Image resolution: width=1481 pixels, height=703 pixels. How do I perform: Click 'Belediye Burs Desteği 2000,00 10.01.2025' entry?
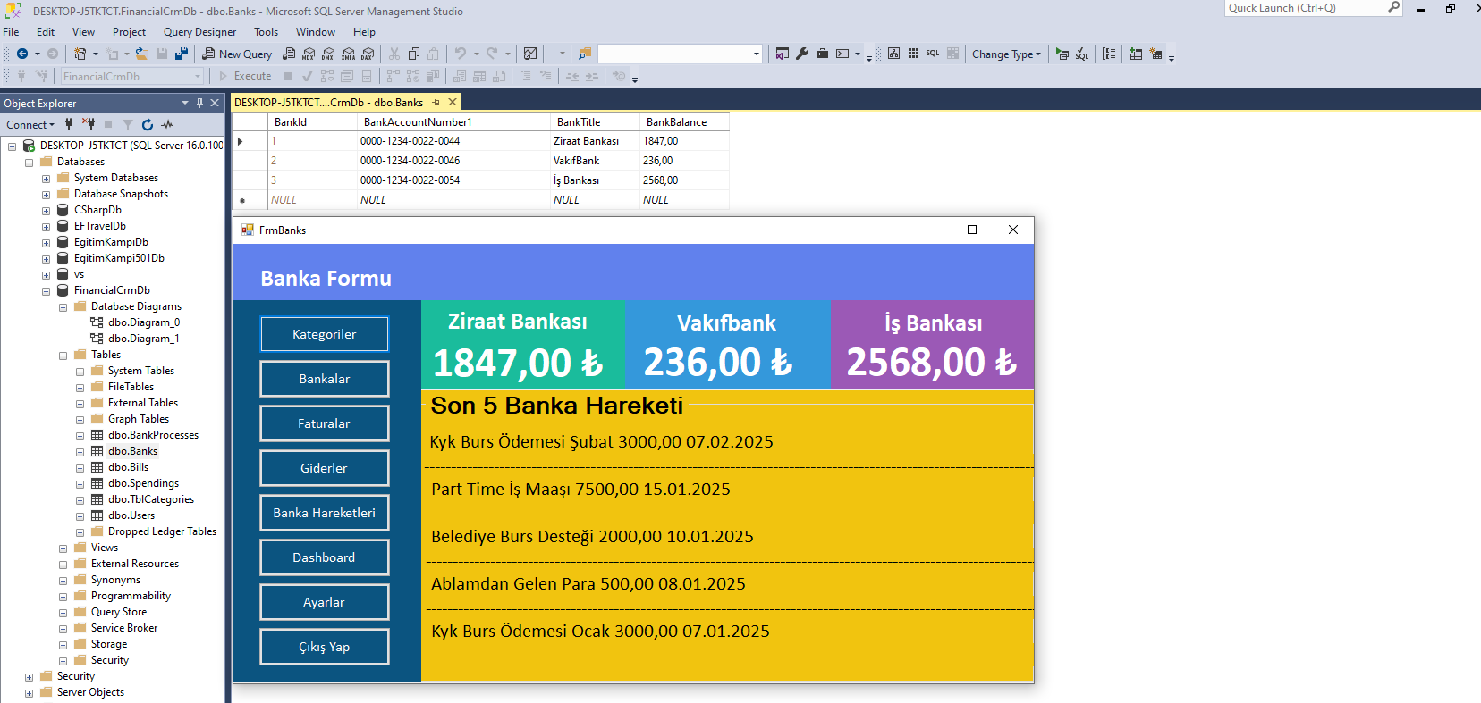click(592, 537)
